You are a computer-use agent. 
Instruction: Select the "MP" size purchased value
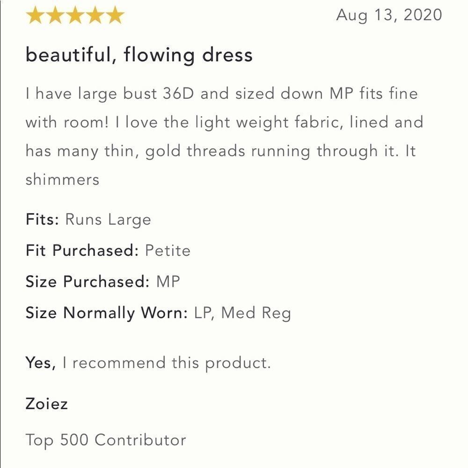[x=168, y=282]
